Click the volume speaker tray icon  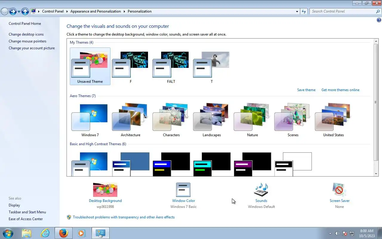[338, 233]
